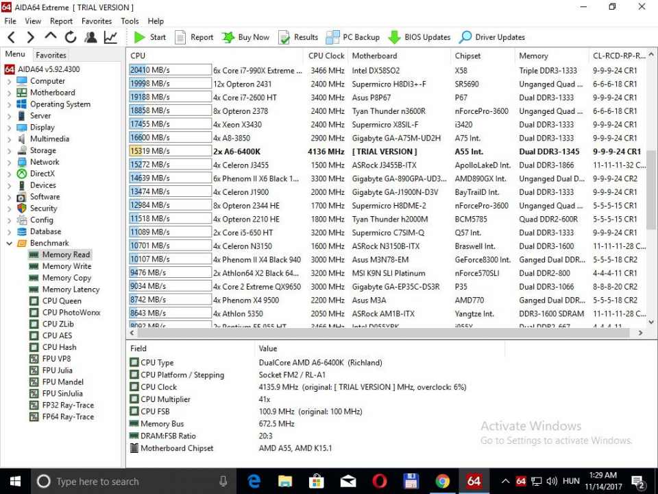
Task: Open the graph chart toolbar icon
Action: point(110,37)
